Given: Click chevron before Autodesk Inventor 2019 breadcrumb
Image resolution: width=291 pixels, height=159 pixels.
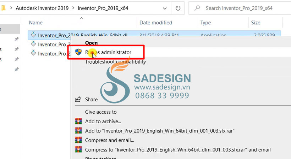Looking at the screenshot, I should click(11, 8).
